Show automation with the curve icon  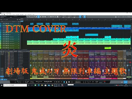coord(7,20)
